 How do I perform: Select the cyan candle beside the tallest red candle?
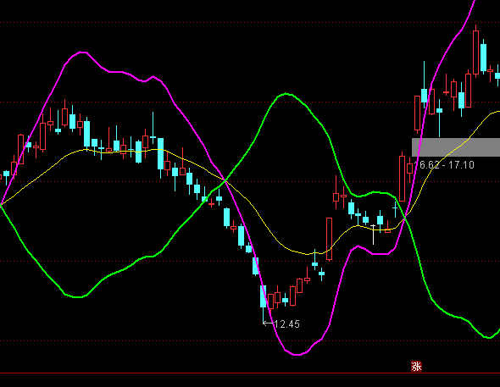[x=483, y=58]
